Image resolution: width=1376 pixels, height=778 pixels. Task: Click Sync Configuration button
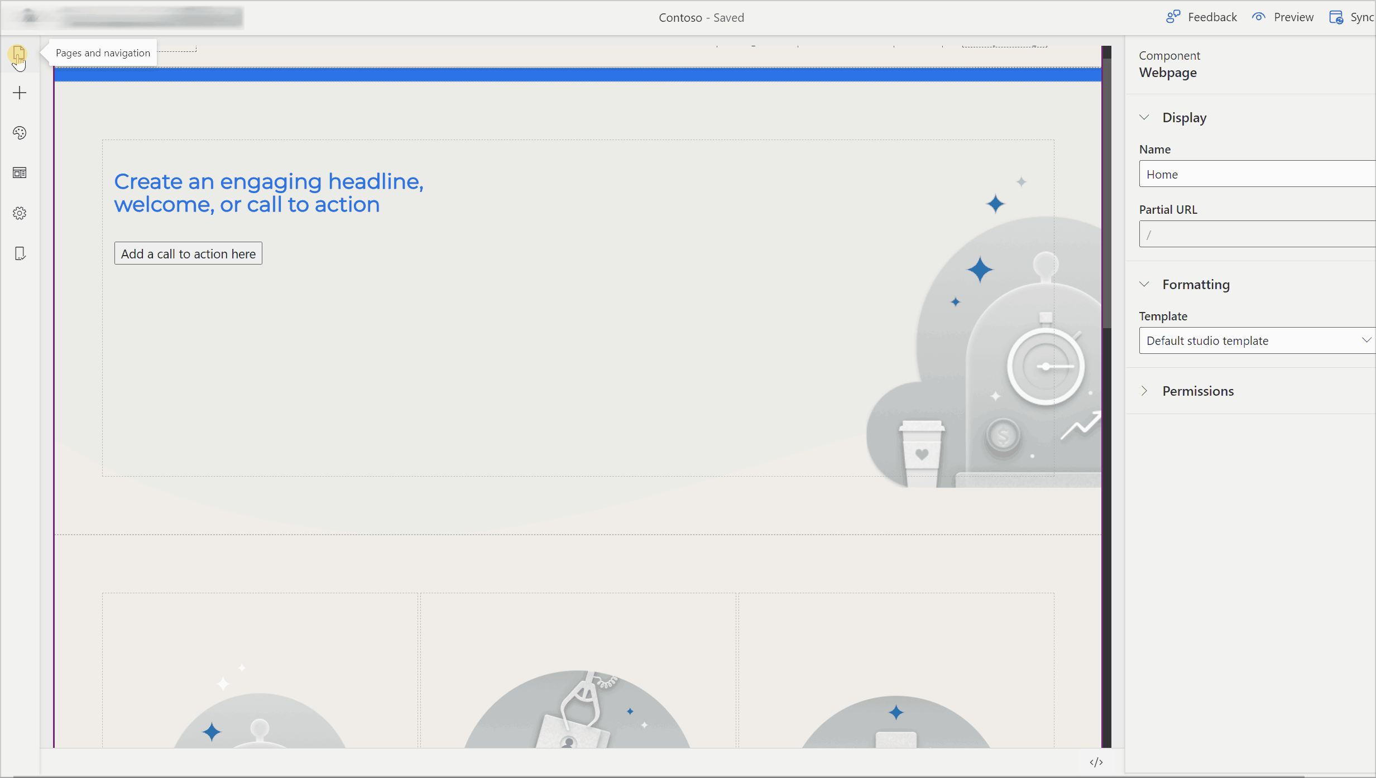click(1351, 17)
